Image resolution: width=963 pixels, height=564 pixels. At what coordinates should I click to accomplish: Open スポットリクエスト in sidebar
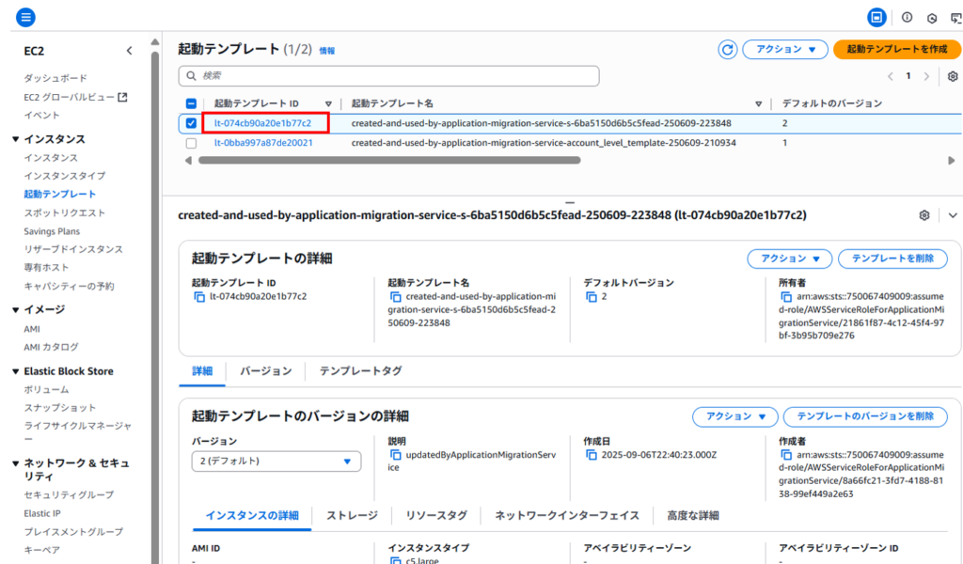point(65,213)
